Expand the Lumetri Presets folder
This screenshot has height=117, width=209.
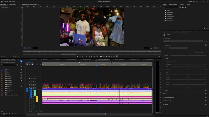164,12
